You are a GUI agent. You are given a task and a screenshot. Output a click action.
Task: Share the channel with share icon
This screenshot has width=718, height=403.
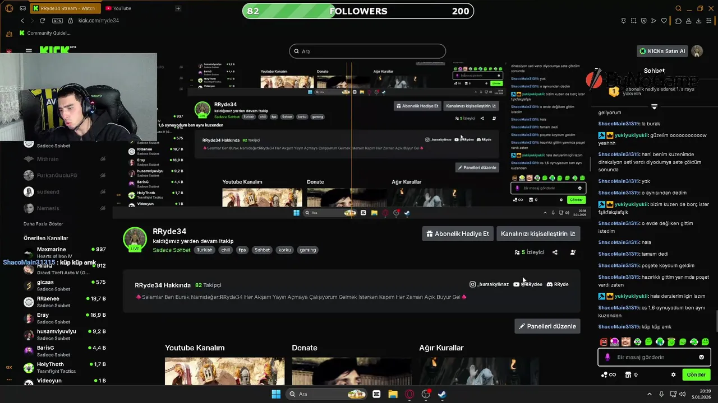coord(555,252)
